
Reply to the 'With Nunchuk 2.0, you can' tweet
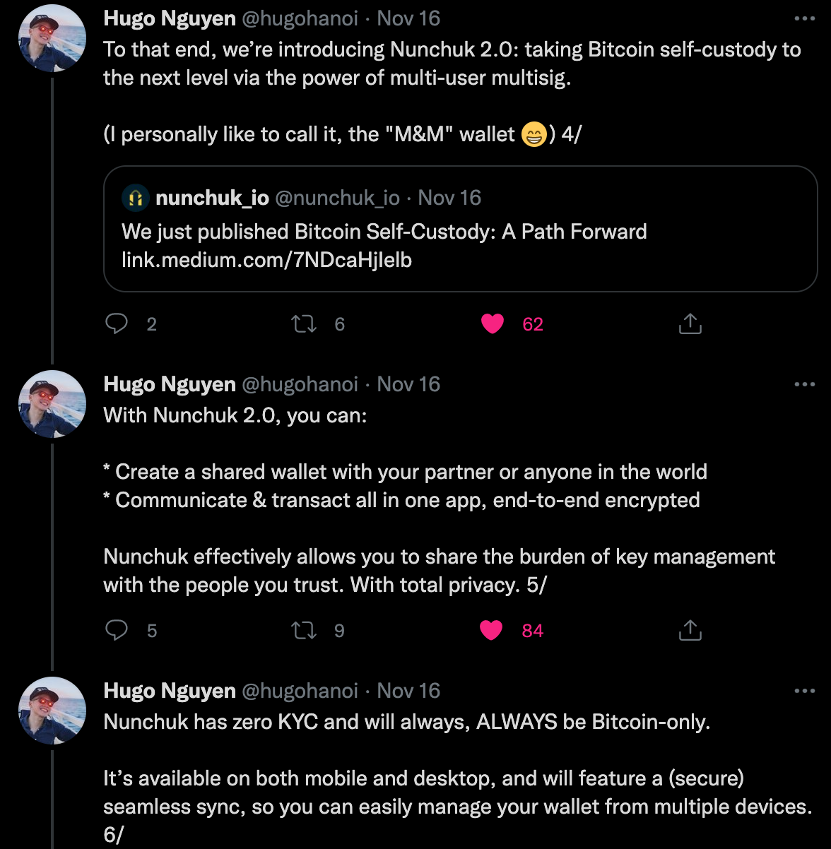(117, 630)
